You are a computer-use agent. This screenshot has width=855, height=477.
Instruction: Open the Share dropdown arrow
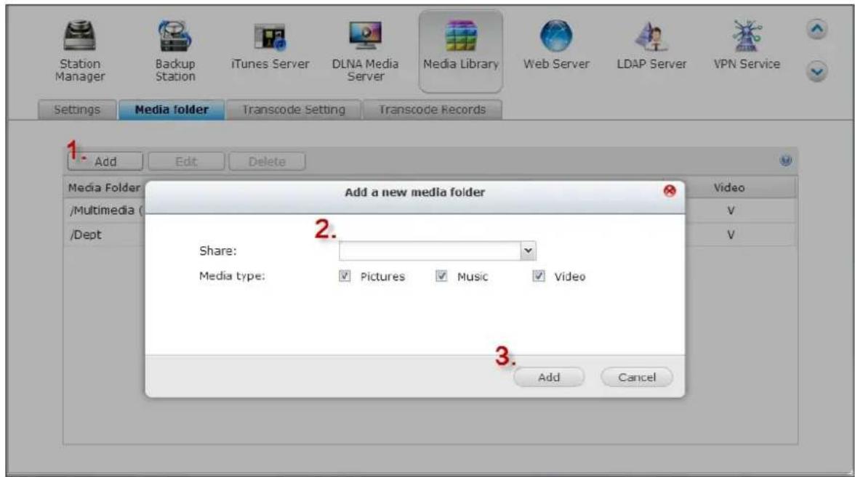pos(528,251)
